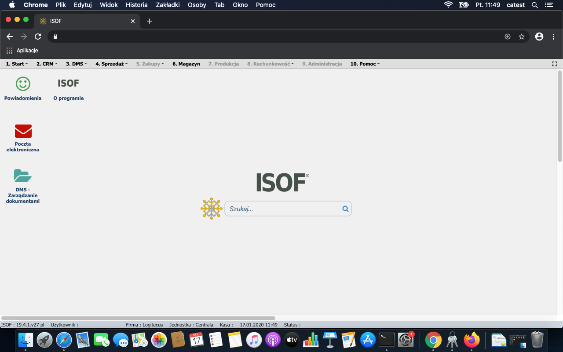The width and height of the screenshot is (563, 352).
Task: Expand the 1. Start dropdown menu
Action: click(x=17, y=64)
